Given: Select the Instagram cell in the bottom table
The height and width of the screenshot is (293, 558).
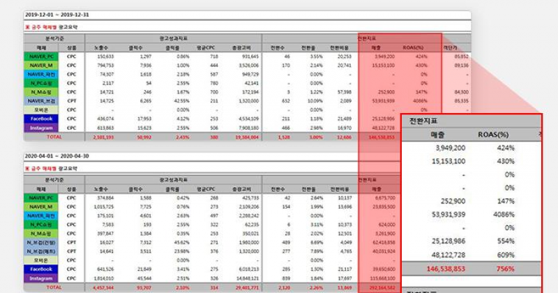Looking at the screenshot, I should (42, 278).
